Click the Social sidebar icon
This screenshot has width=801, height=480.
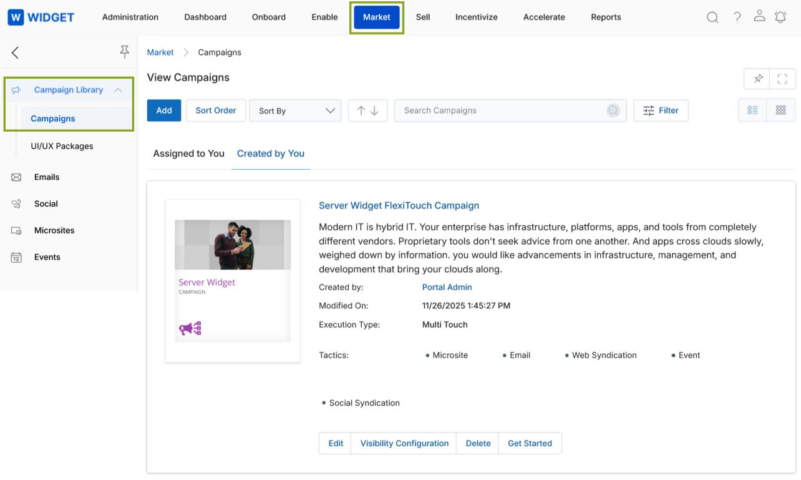click(x=16, y=203)
